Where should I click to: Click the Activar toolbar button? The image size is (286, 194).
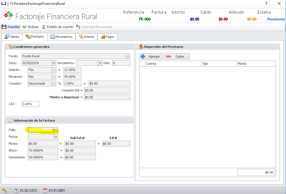pos(31,27)
